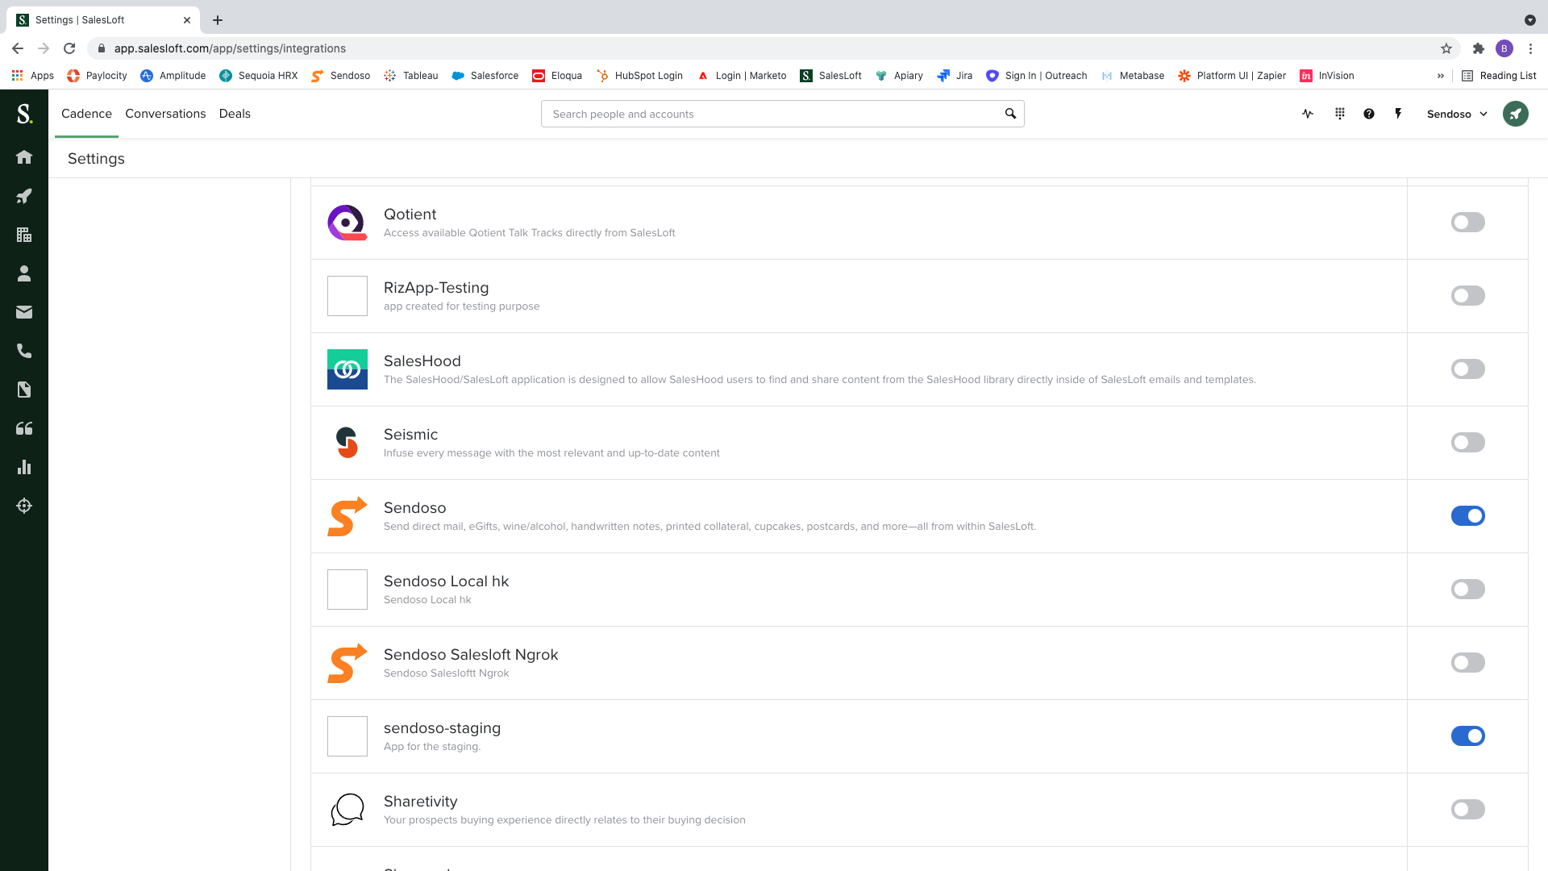This screenshot has height=871, width=1548.
Task: Open the apps grid icon in header
Action: coord(1340,114)
